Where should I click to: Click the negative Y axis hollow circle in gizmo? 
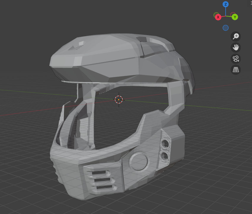coord(216,15)
